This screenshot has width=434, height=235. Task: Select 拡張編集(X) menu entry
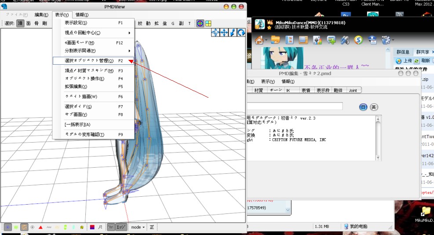click(94, 86)
